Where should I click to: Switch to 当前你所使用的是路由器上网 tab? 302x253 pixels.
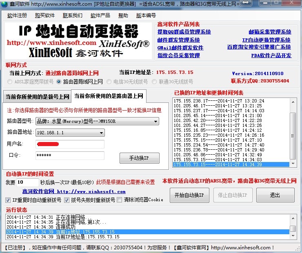(x=109, y=96)
